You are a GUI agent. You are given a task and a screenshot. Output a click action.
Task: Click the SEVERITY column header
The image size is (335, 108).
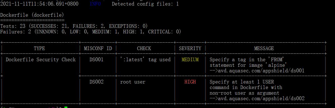[x=190, y=48]
